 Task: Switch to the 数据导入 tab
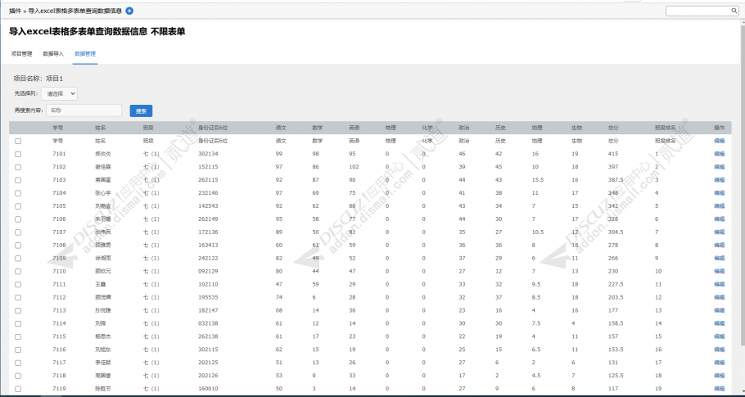(53, 54)
